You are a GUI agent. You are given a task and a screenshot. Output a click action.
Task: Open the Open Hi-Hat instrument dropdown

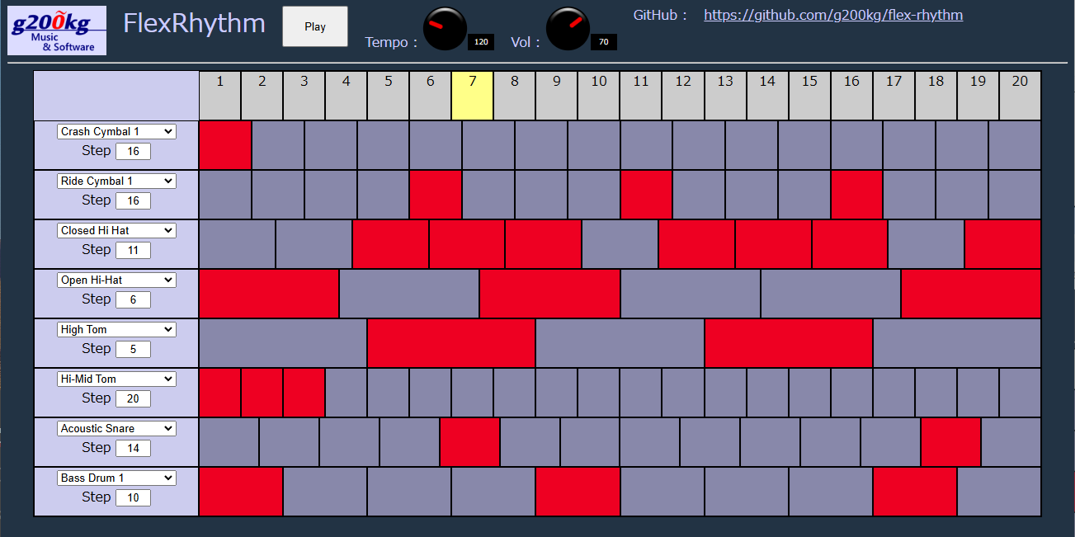116,280
